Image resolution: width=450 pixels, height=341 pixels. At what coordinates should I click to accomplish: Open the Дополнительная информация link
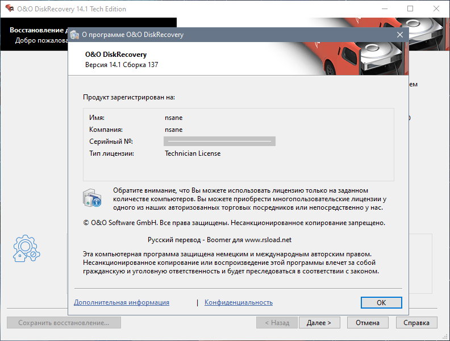[x=122, y=302]
